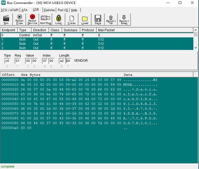199x169 pixels.
Task: Click the Req field containing 01
Action: (x=18, y=61)
